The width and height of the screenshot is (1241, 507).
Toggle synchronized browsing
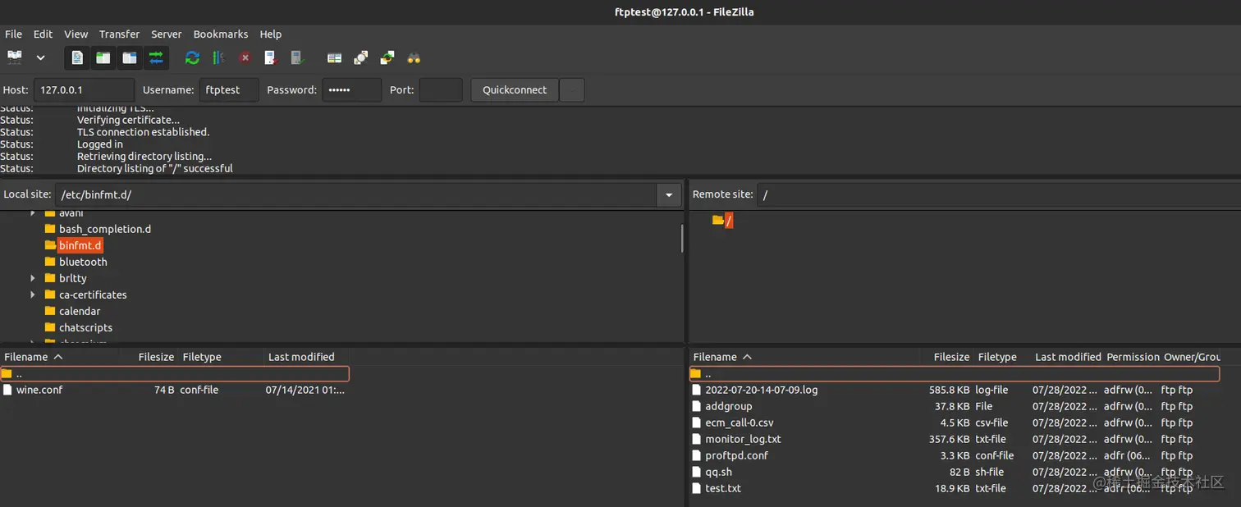point(387,57)
